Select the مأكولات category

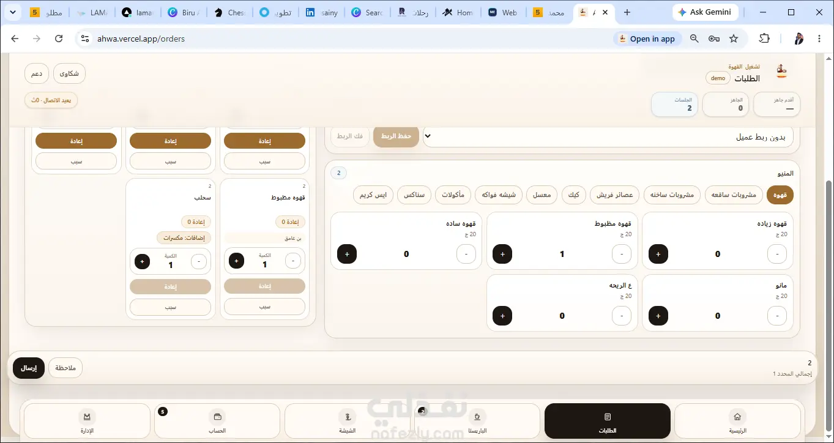point(452,195)
